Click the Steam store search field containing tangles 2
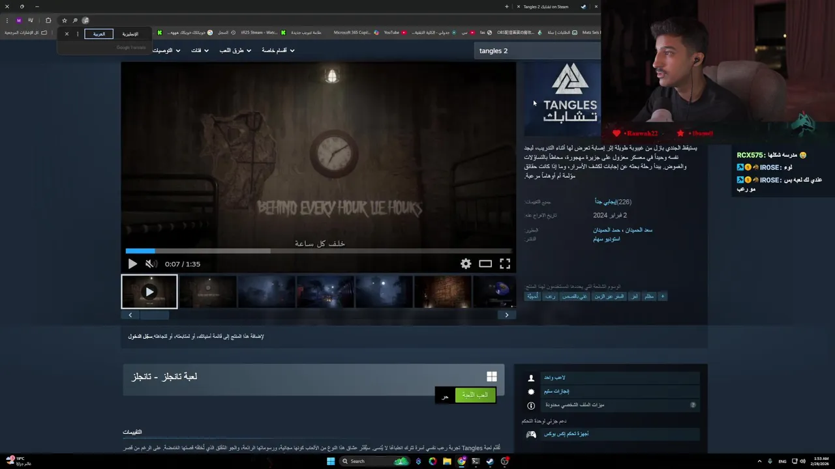 coord(538,51)
